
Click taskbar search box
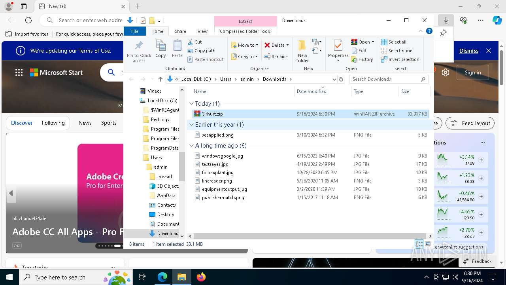[x=76, y=277]
